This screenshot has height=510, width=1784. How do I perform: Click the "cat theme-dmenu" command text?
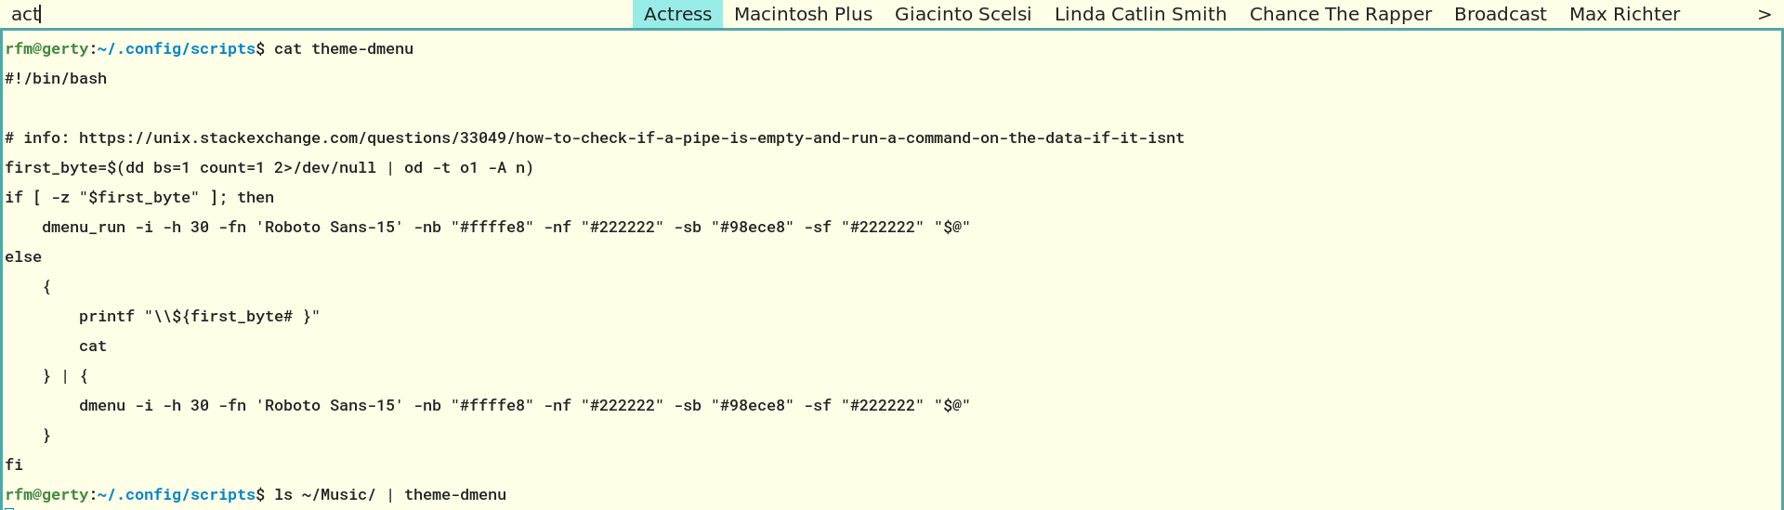coord(343,49)
